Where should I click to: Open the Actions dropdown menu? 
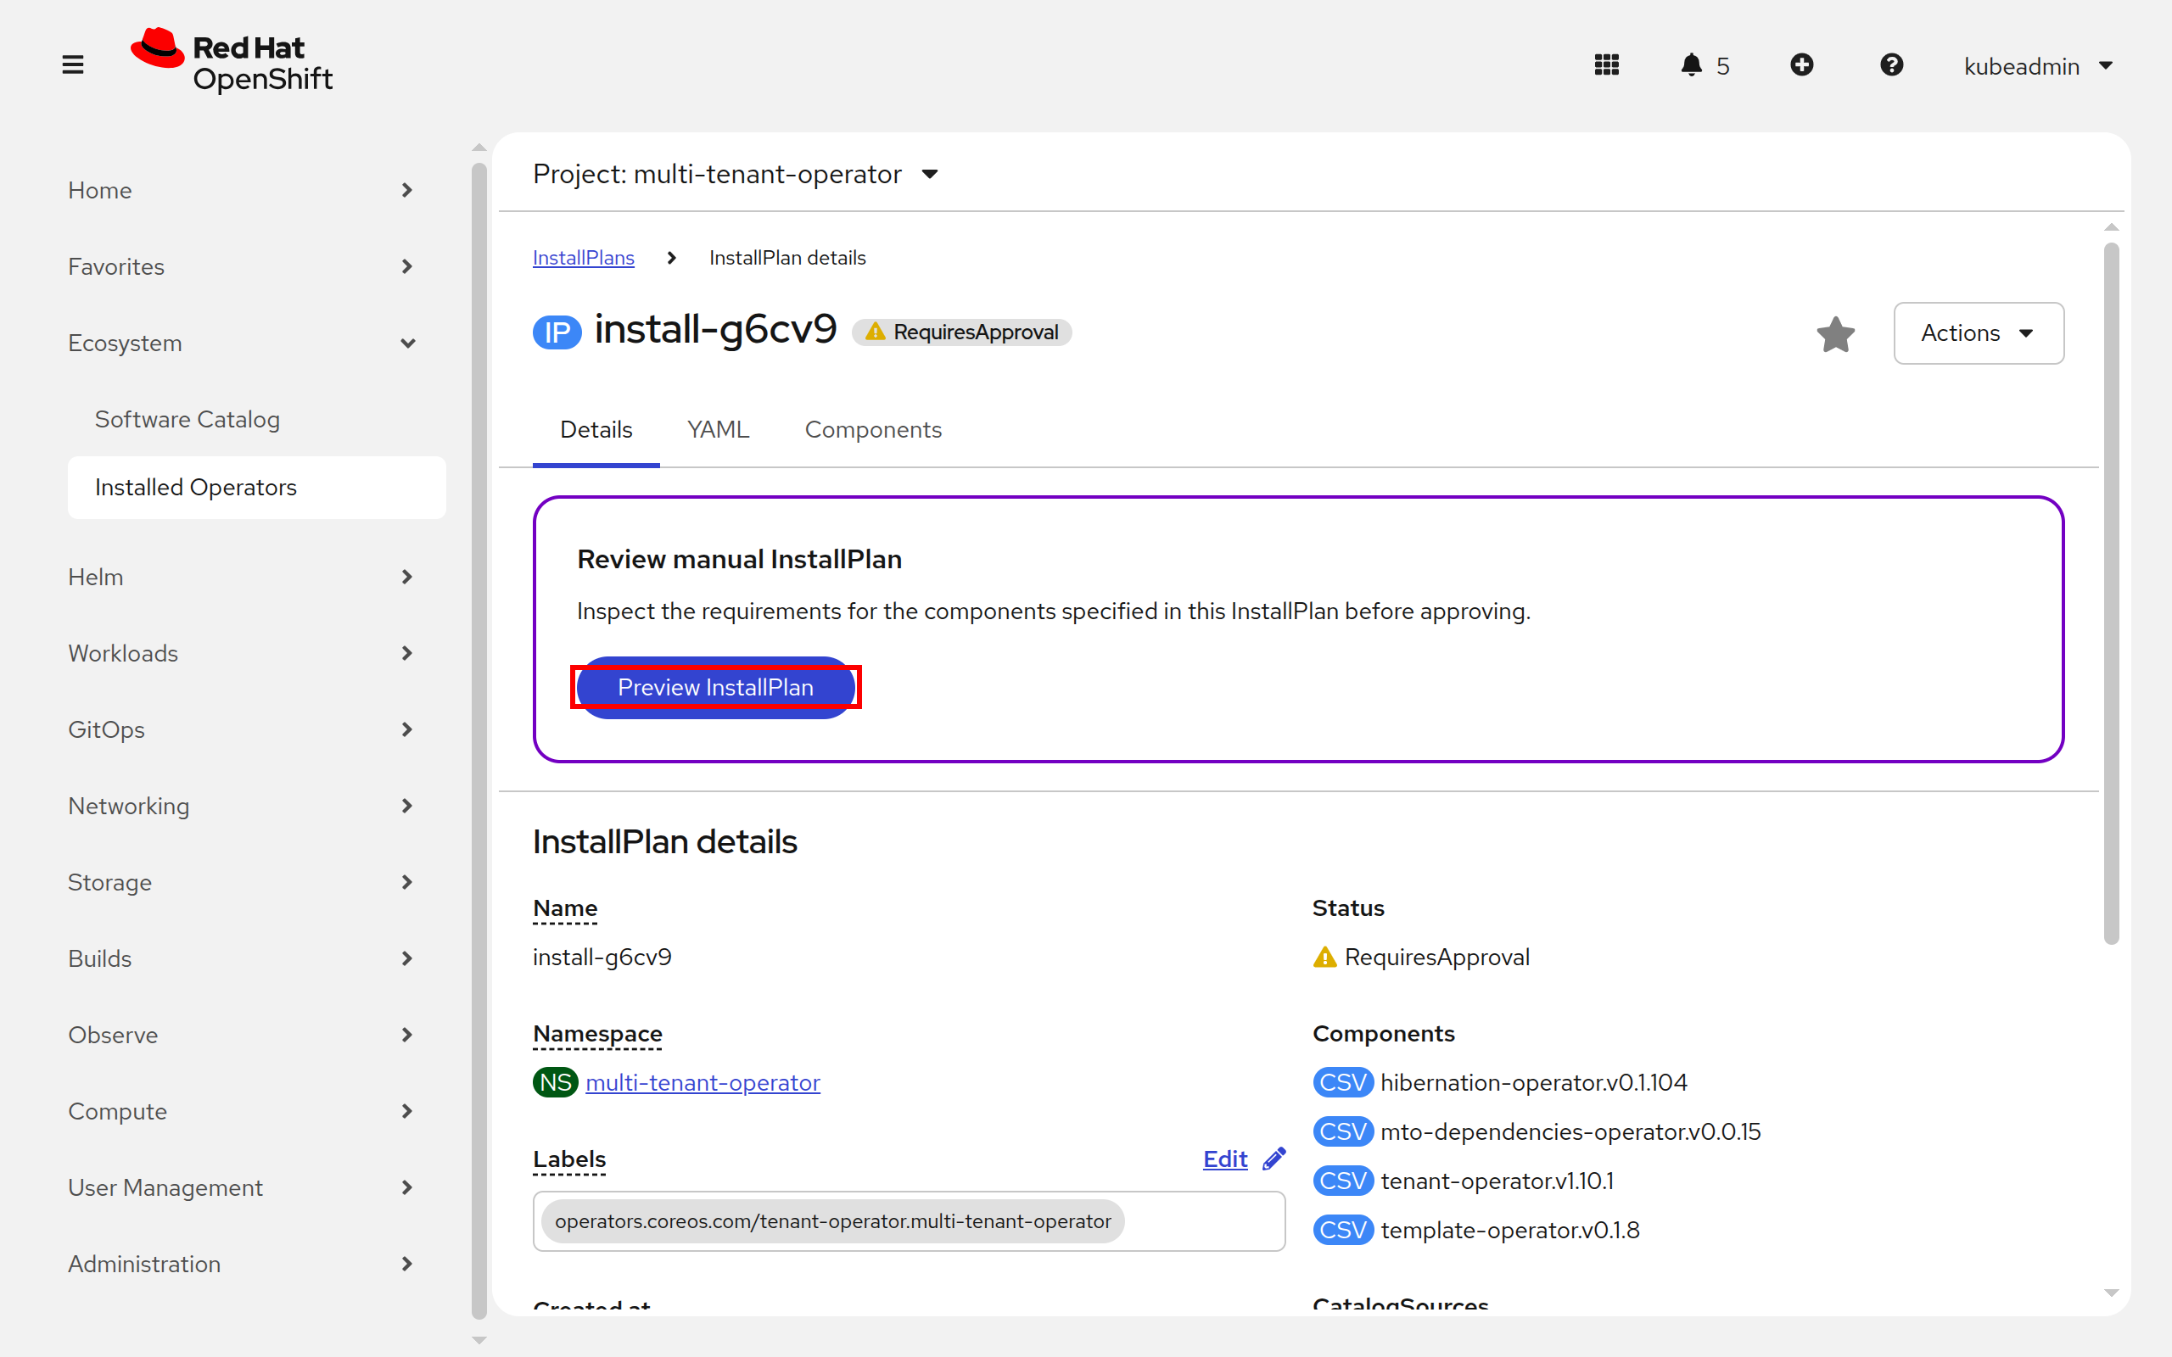(1979, 333)
